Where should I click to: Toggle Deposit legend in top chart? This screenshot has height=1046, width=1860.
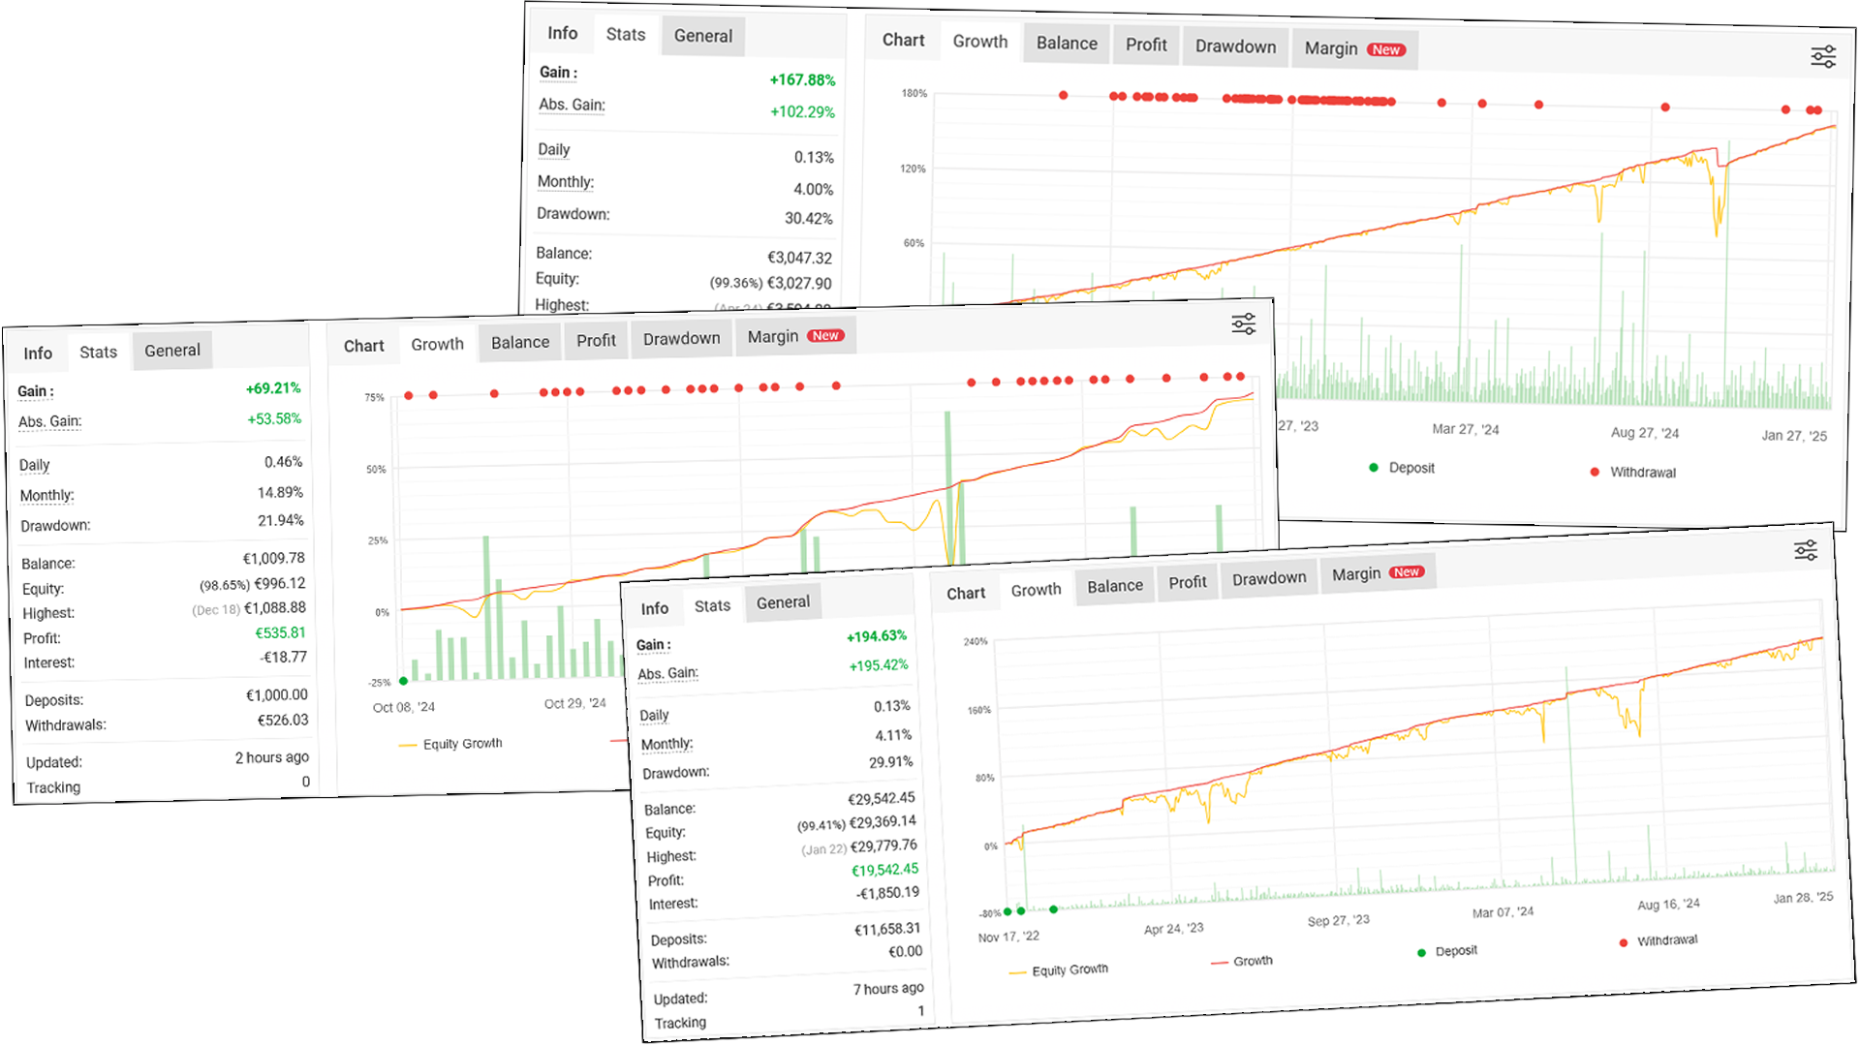[1402, 468]
